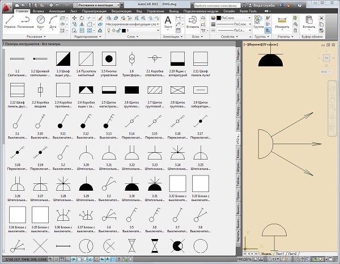The width and height of the screenshot is (340, 264).
Task: Click the keyword search input field
Action: click(217, 4)
